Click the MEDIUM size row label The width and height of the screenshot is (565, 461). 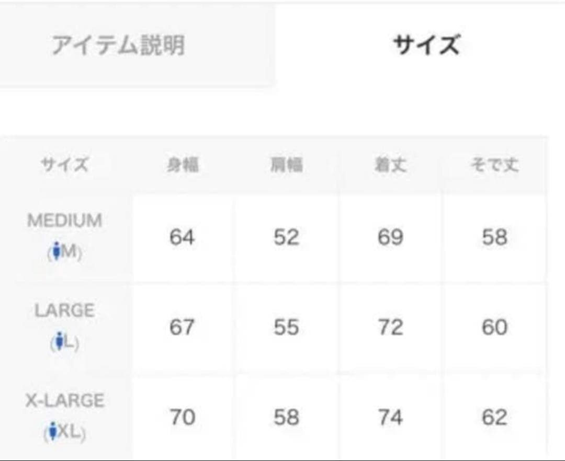click(x=65, y=221)
